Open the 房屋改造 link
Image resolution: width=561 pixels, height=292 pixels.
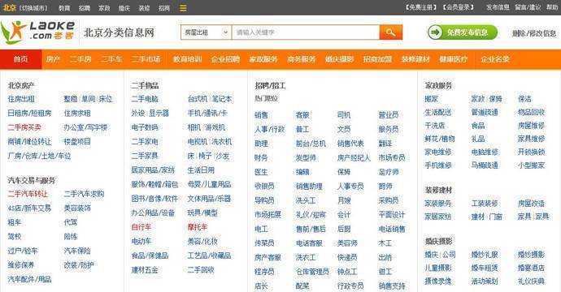coord(531,204)
